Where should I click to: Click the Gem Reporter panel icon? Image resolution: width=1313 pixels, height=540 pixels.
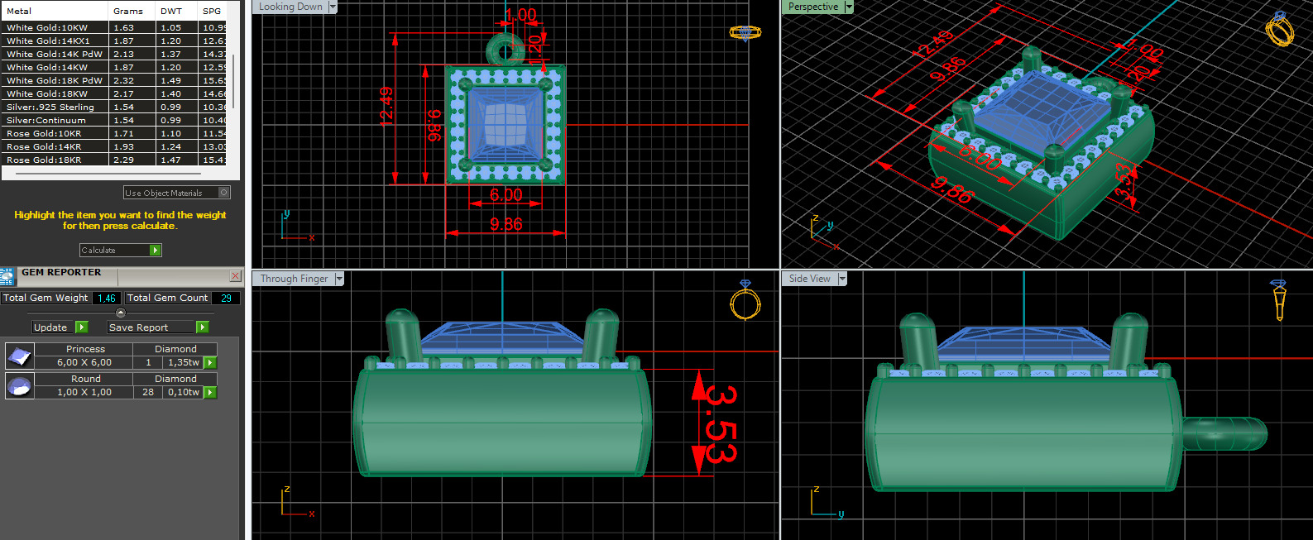7,276
